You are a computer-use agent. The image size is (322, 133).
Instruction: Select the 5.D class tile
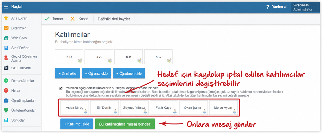coord(69,57)
